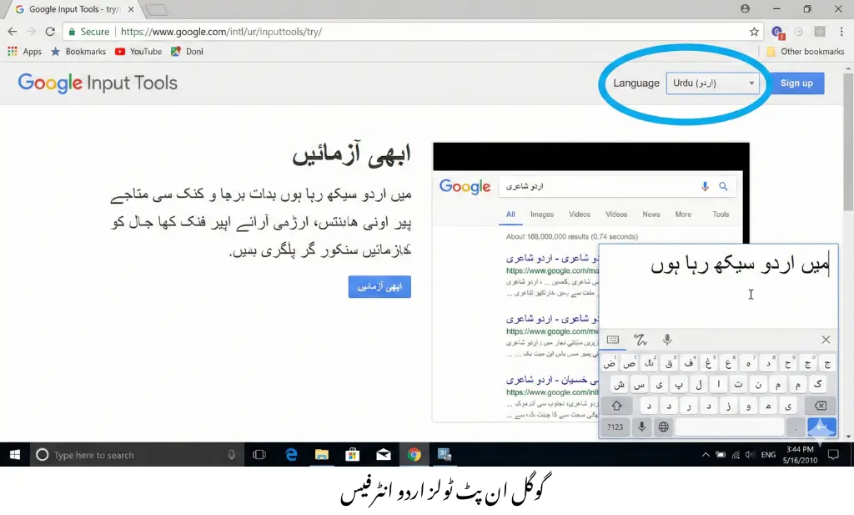This screenshot has width=854, height=515.
Task: Switch keyboard to ?123 number mode
Action: [x=615, y=426]
